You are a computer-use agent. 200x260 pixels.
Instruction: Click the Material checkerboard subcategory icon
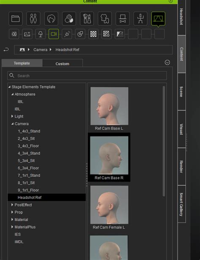tap(93, 34)
